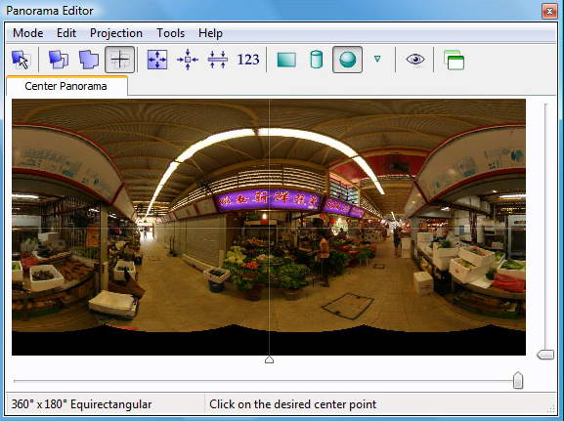The width and height of the screenshot is (564, 421).
Task: Open the Projection menu
Action: coord(116,33)
